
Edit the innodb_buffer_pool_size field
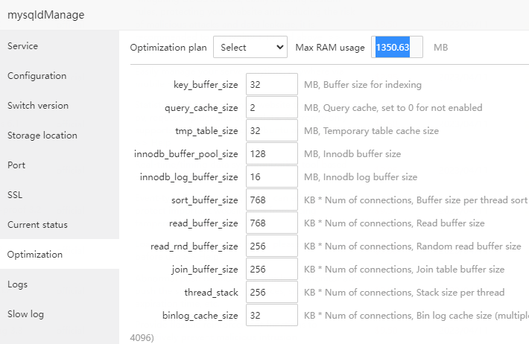pos(271,153)
